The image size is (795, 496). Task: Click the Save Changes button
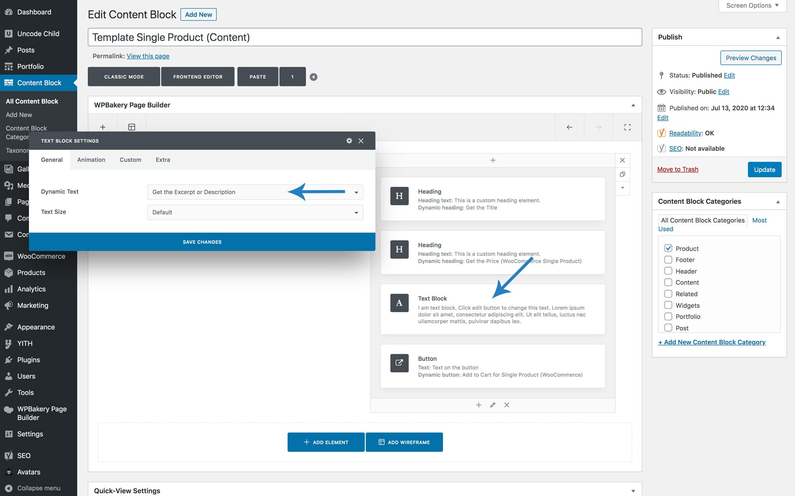pos(202,242)
